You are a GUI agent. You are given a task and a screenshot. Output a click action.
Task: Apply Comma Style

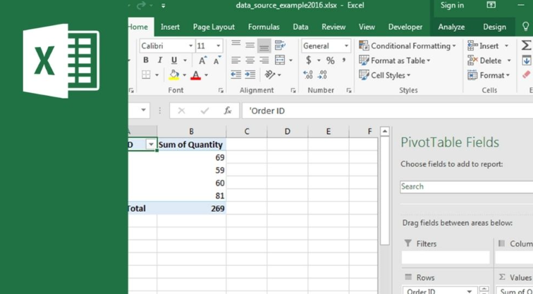click(344, 60)
